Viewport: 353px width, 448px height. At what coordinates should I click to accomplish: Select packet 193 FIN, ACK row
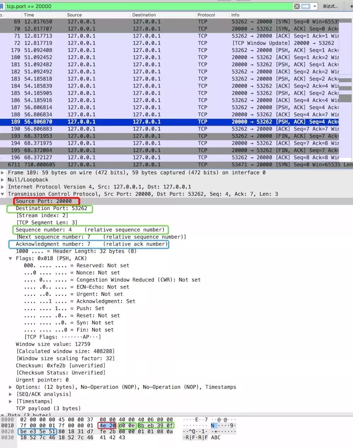(169, 136)
